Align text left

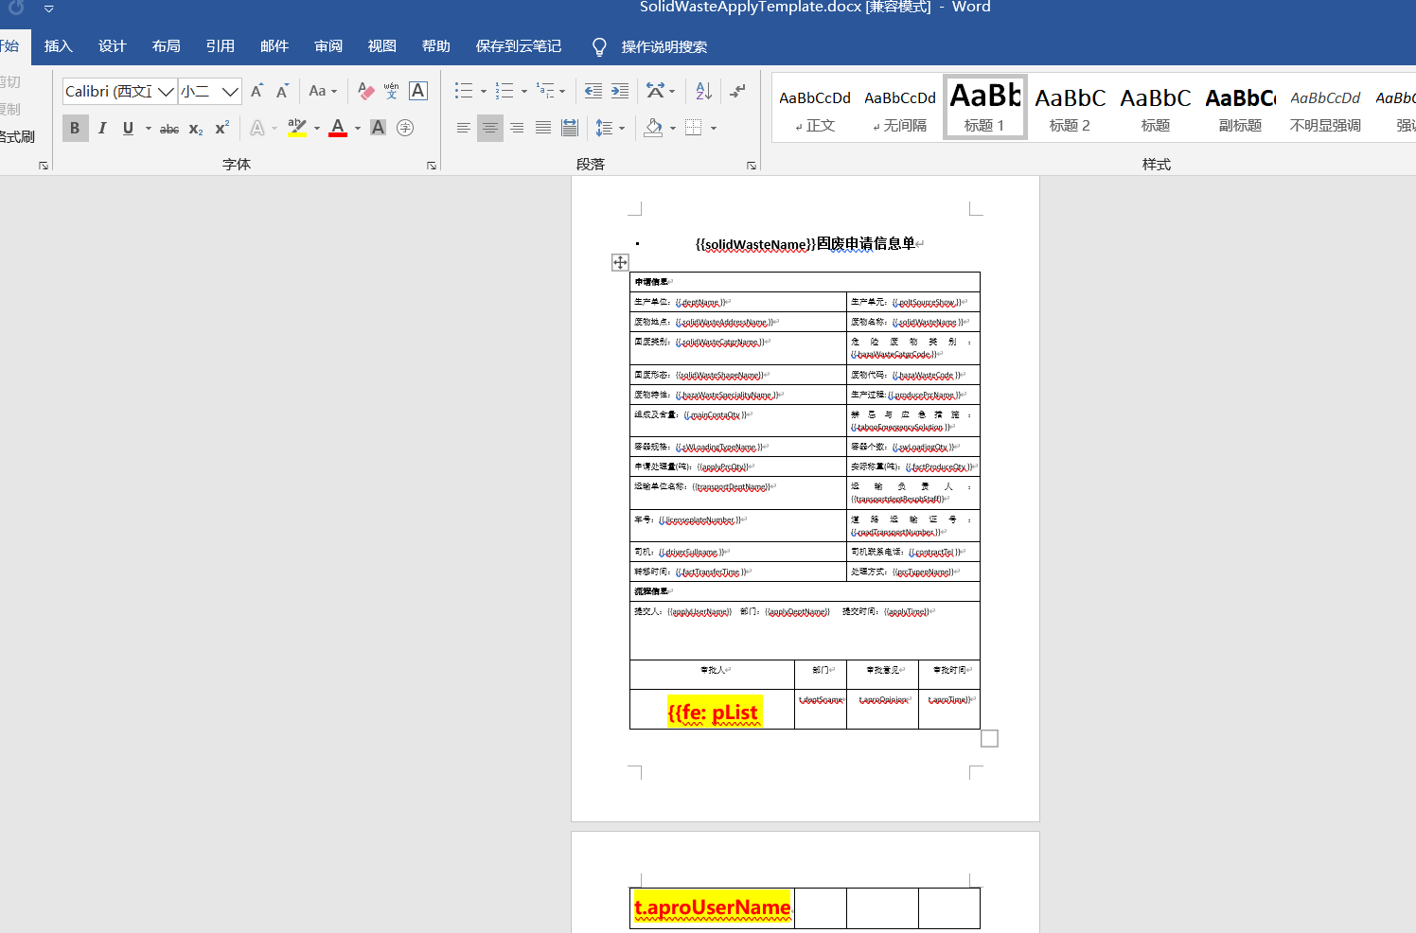tap(464, 128)
